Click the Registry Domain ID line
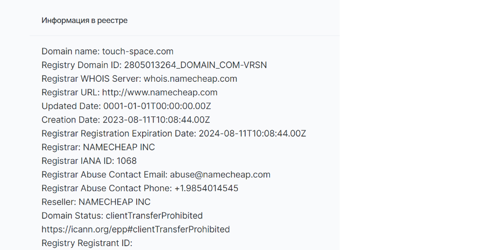Screen dimensions: 491x250 154,65
